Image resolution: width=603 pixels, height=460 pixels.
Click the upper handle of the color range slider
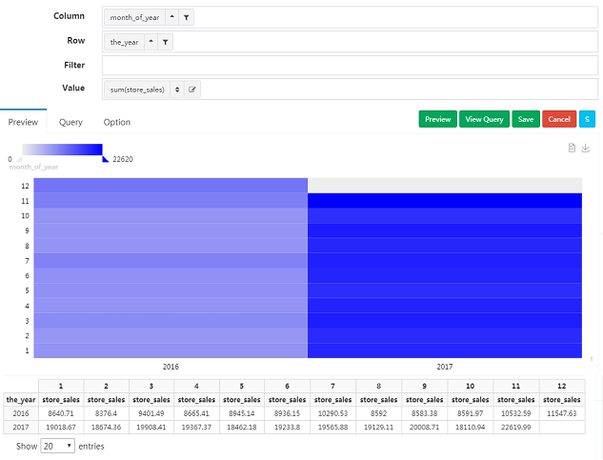pos(105,158)
